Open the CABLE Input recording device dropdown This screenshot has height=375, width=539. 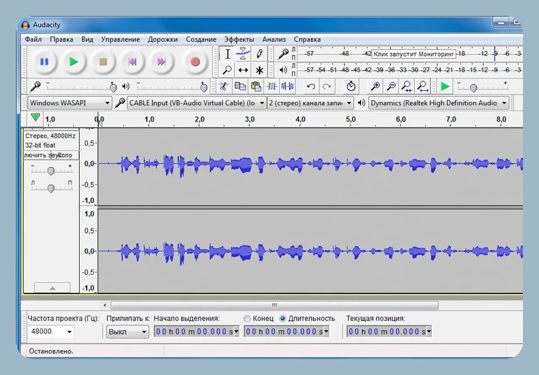(197, 103)
